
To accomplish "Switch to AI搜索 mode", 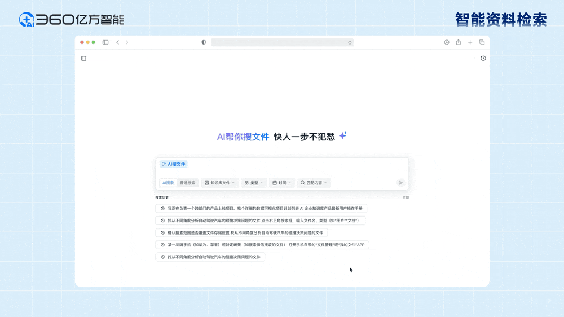I will coord(168,183).
